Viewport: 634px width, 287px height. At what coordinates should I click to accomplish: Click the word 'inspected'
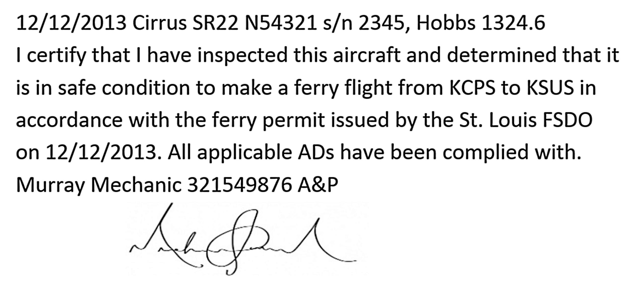[242, 56]
